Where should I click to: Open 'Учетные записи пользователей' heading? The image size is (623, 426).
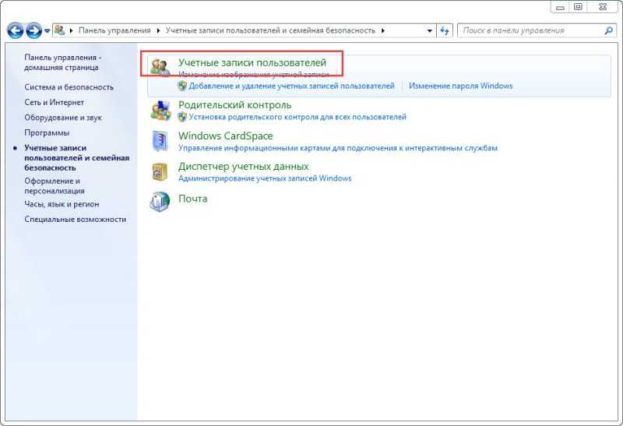tap(252, 63)
